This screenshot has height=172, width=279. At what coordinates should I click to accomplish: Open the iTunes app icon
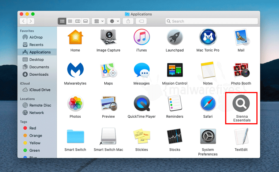(x=141, y=37)
